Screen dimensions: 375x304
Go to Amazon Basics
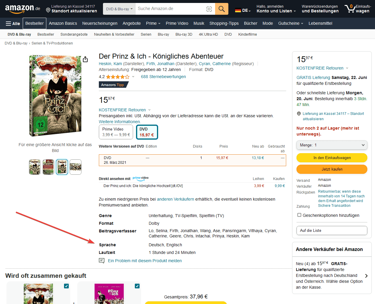pyautogui.click(x=63, y=24)
